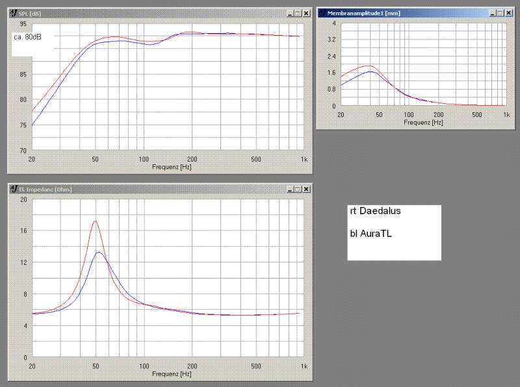This screenshot has height=387, width=520.
Task: Close the EL Impedanz [Ohm] window
Action: tap(306, 189)
